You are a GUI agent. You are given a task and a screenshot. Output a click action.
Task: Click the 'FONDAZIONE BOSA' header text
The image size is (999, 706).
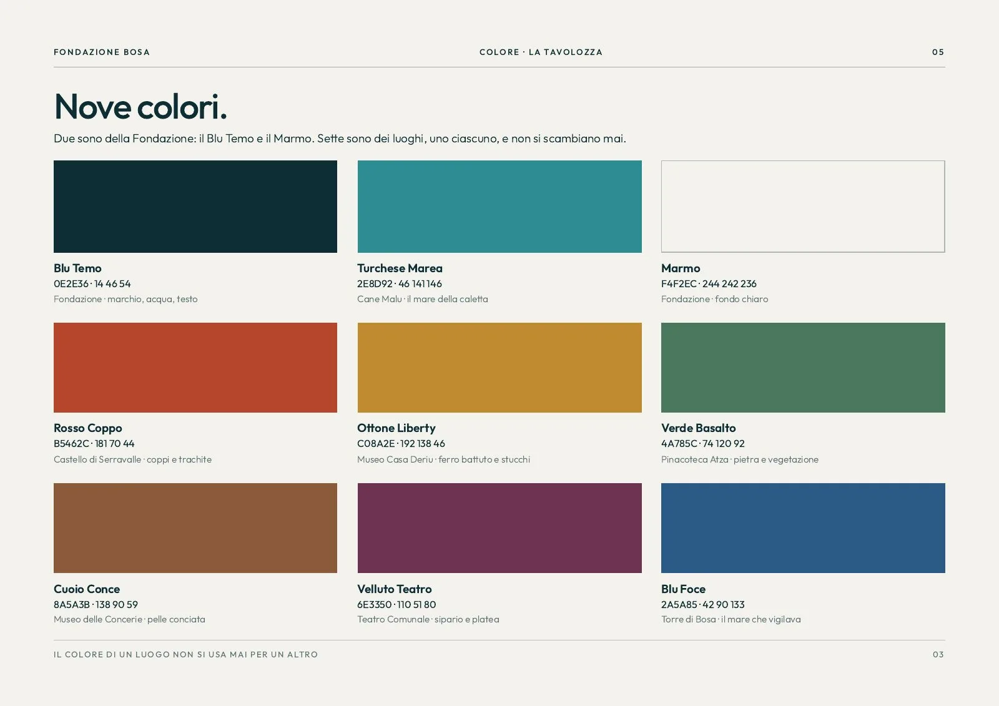tap(102, 52)
